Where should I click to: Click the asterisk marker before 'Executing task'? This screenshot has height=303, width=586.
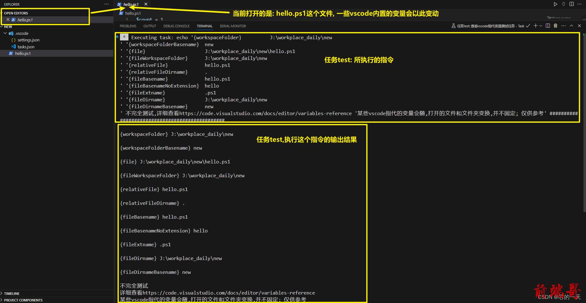coord(124,37)
